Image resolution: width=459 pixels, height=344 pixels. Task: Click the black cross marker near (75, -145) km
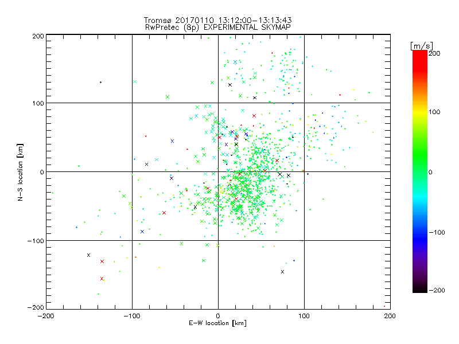282,272
